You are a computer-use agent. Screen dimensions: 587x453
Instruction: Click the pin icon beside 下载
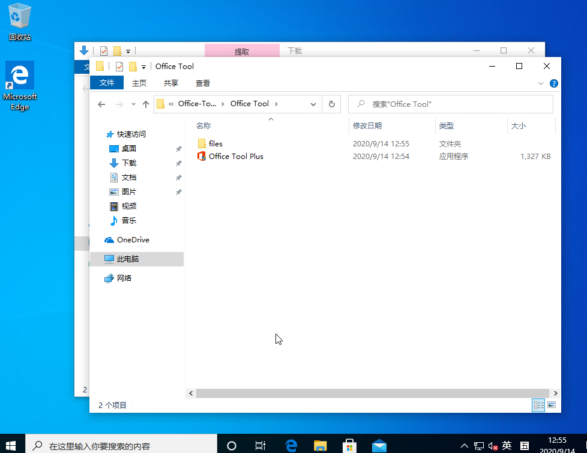click(179, 163)
